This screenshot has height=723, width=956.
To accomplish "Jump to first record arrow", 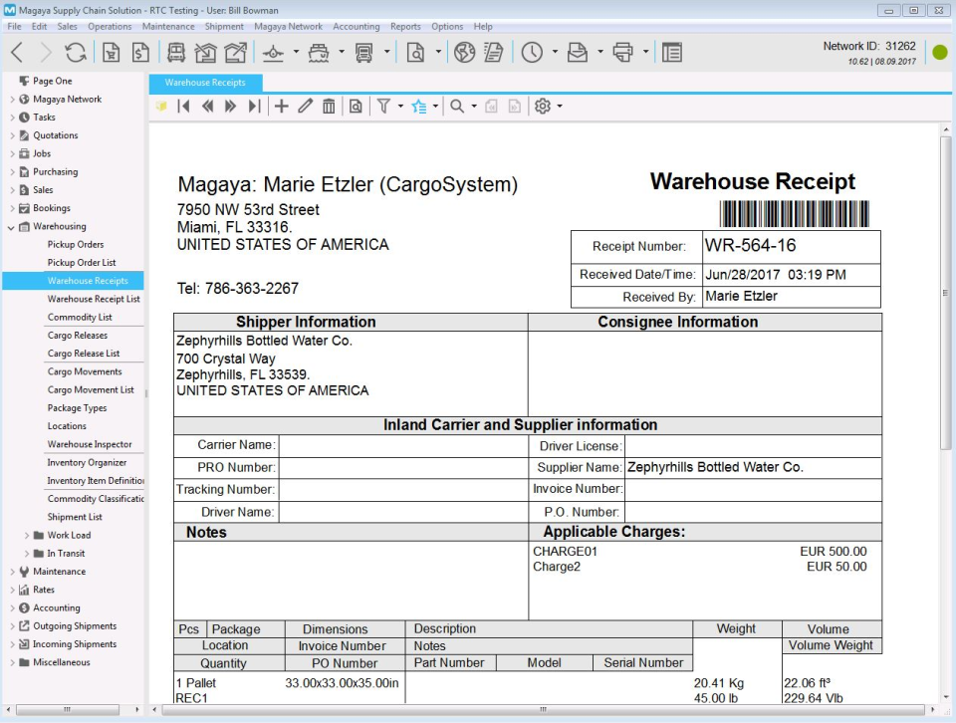I will [184, 107].
